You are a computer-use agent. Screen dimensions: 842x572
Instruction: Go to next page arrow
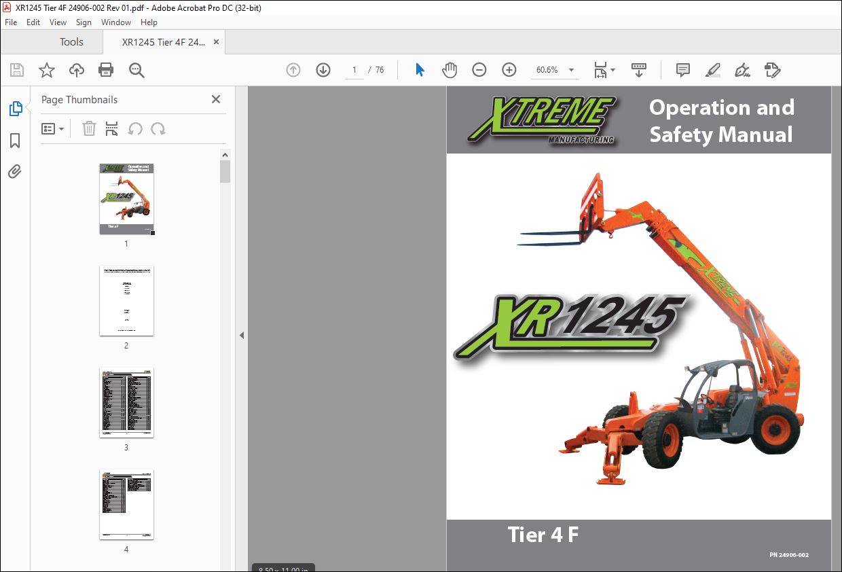[323, 70]
